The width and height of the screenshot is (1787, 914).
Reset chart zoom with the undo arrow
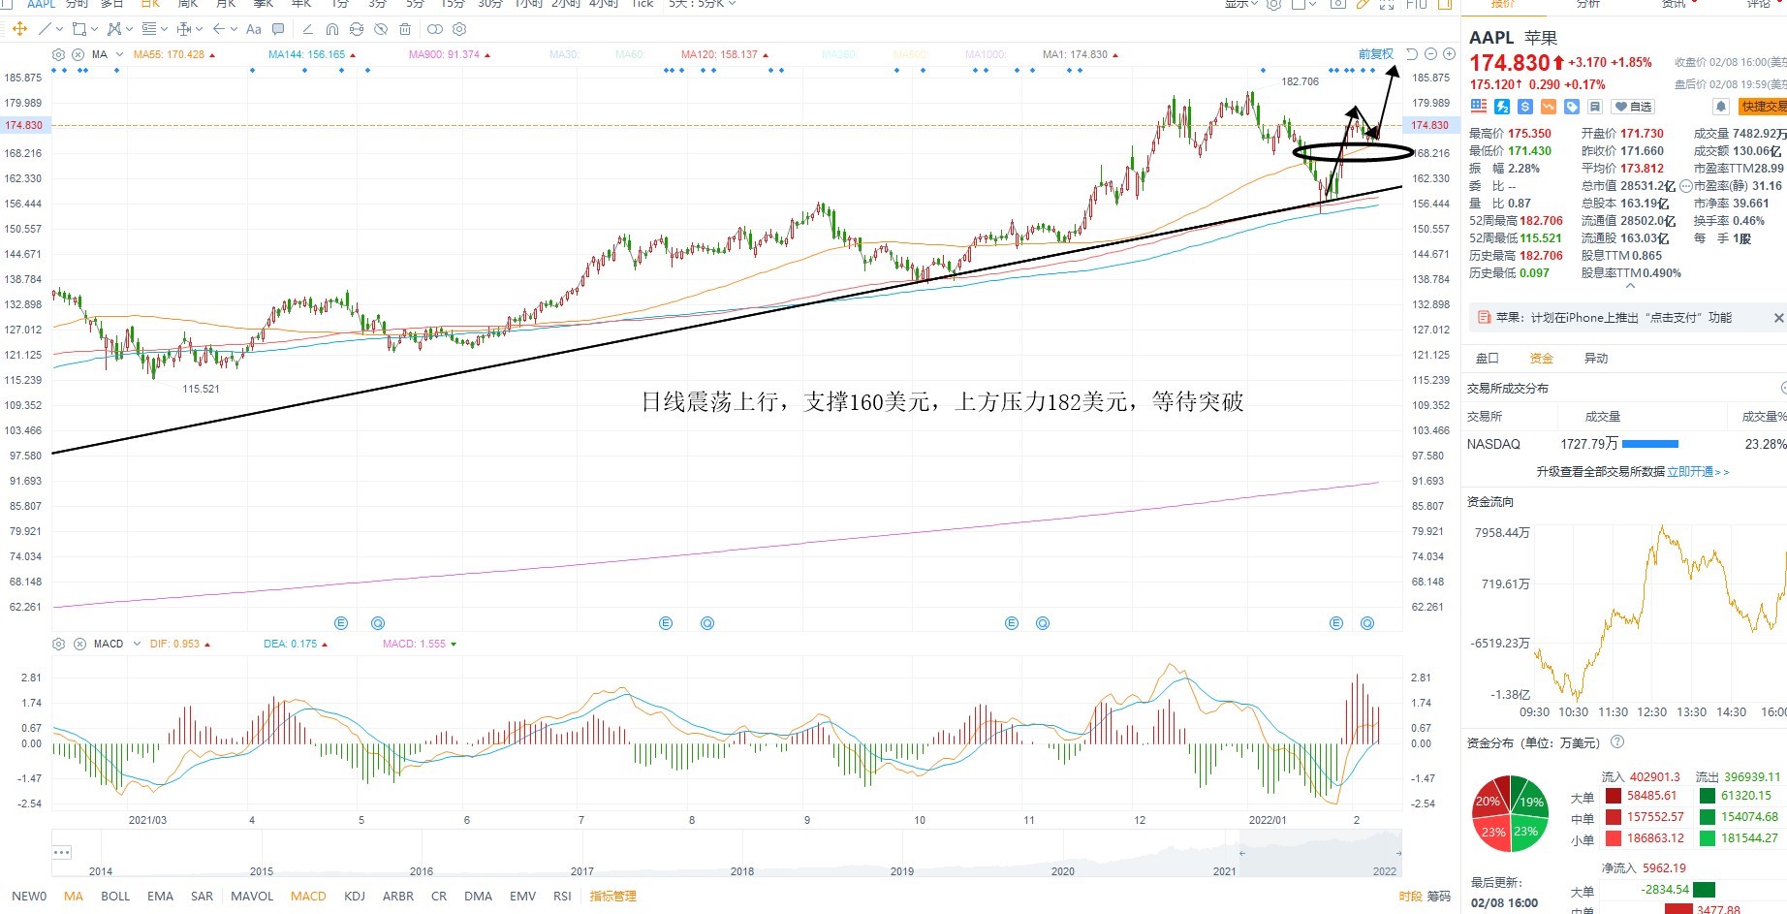(x=1412, y=54)
